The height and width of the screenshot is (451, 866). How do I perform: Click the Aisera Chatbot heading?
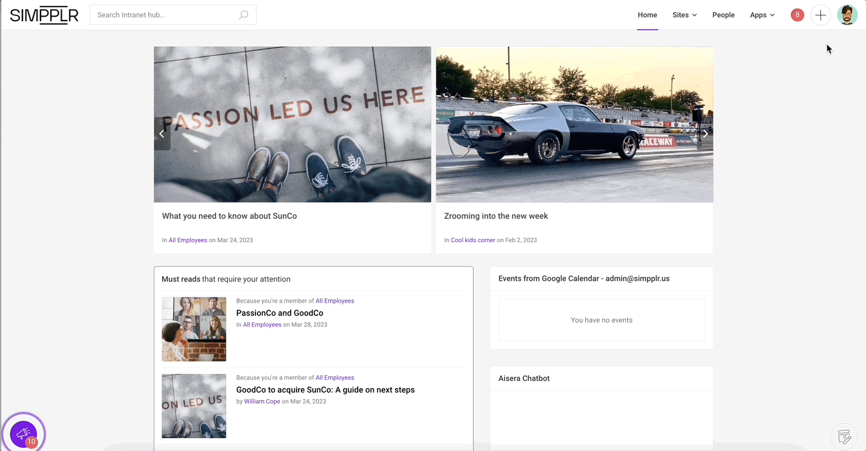click(524, 378)
